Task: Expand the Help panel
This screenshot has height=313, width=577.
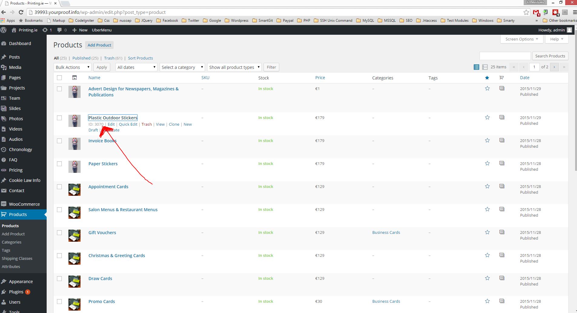Action: pos(557,39)
